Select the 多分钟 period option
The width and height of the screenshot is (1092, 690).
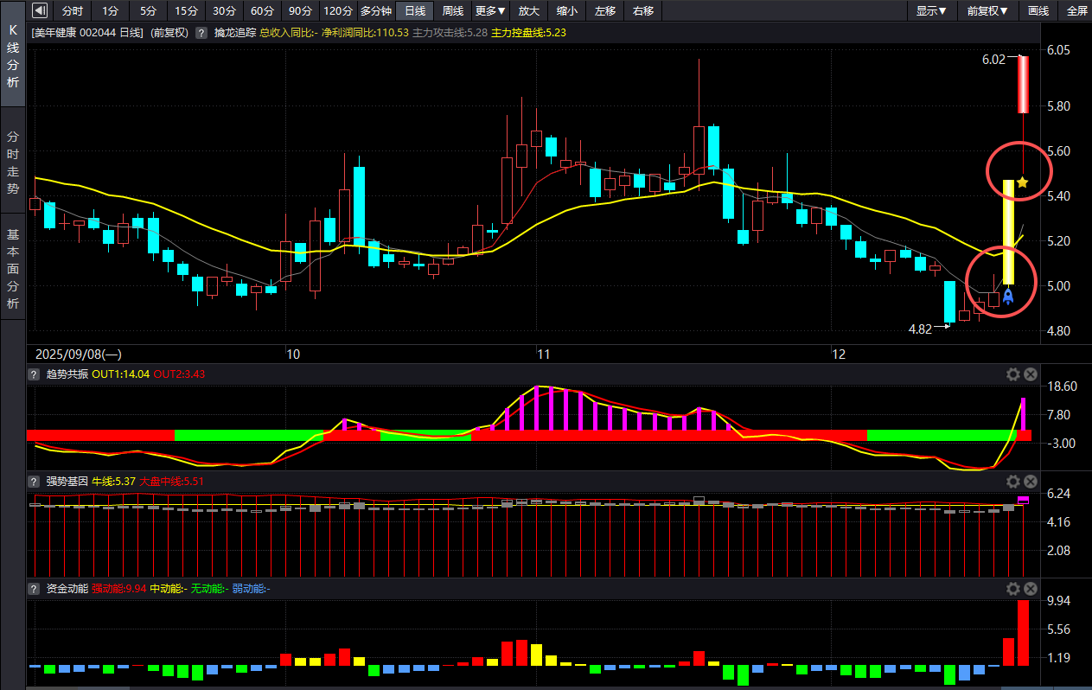pos(376,10)
